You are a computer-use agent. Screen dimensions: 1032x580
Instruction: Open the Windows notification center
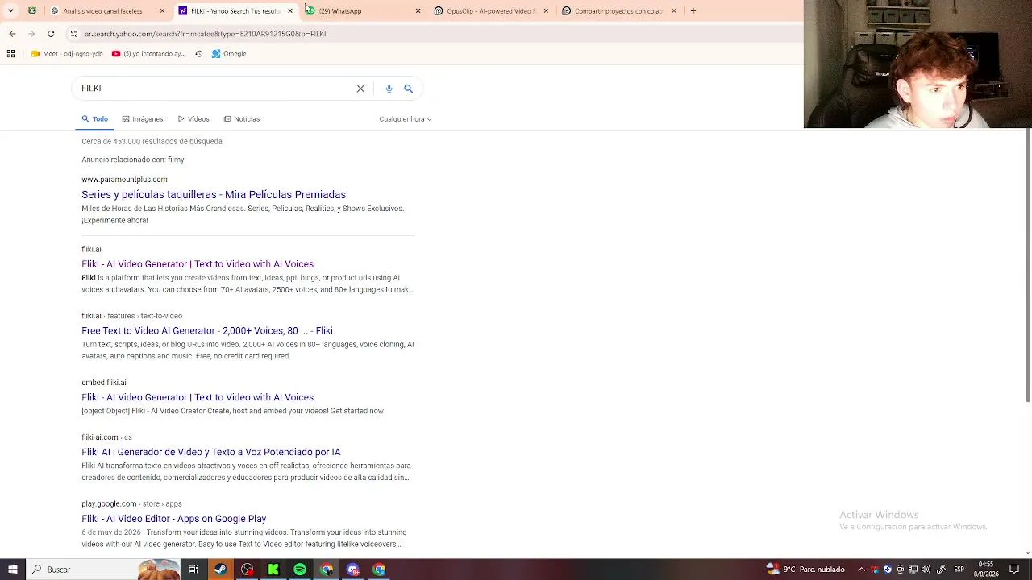click(1014, 570)
